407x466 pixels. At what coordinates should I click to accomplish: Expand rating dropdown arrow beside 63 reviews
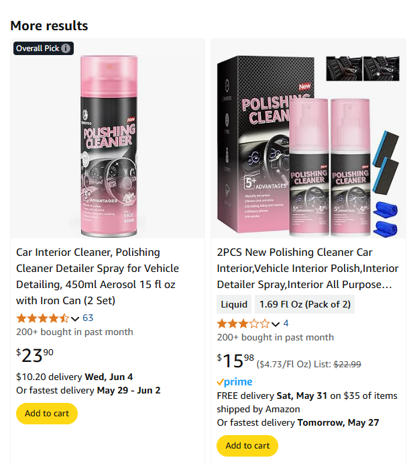[75, 318]
